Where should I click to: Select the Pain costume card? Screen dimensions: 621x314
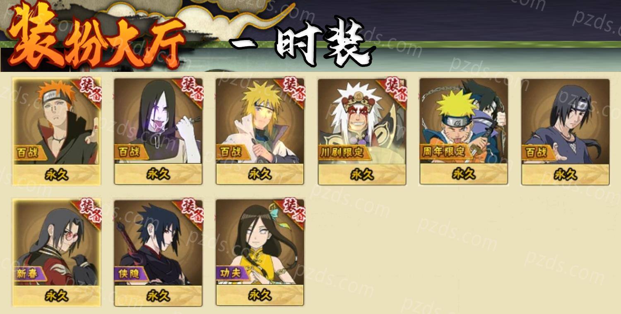[57, 131]
